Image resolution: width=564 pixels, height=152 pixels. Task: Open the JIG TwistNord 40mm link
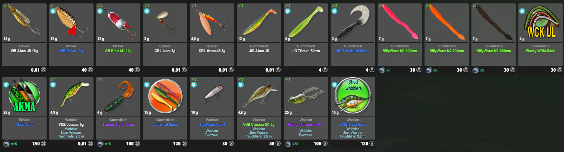(x=353, y=51)
